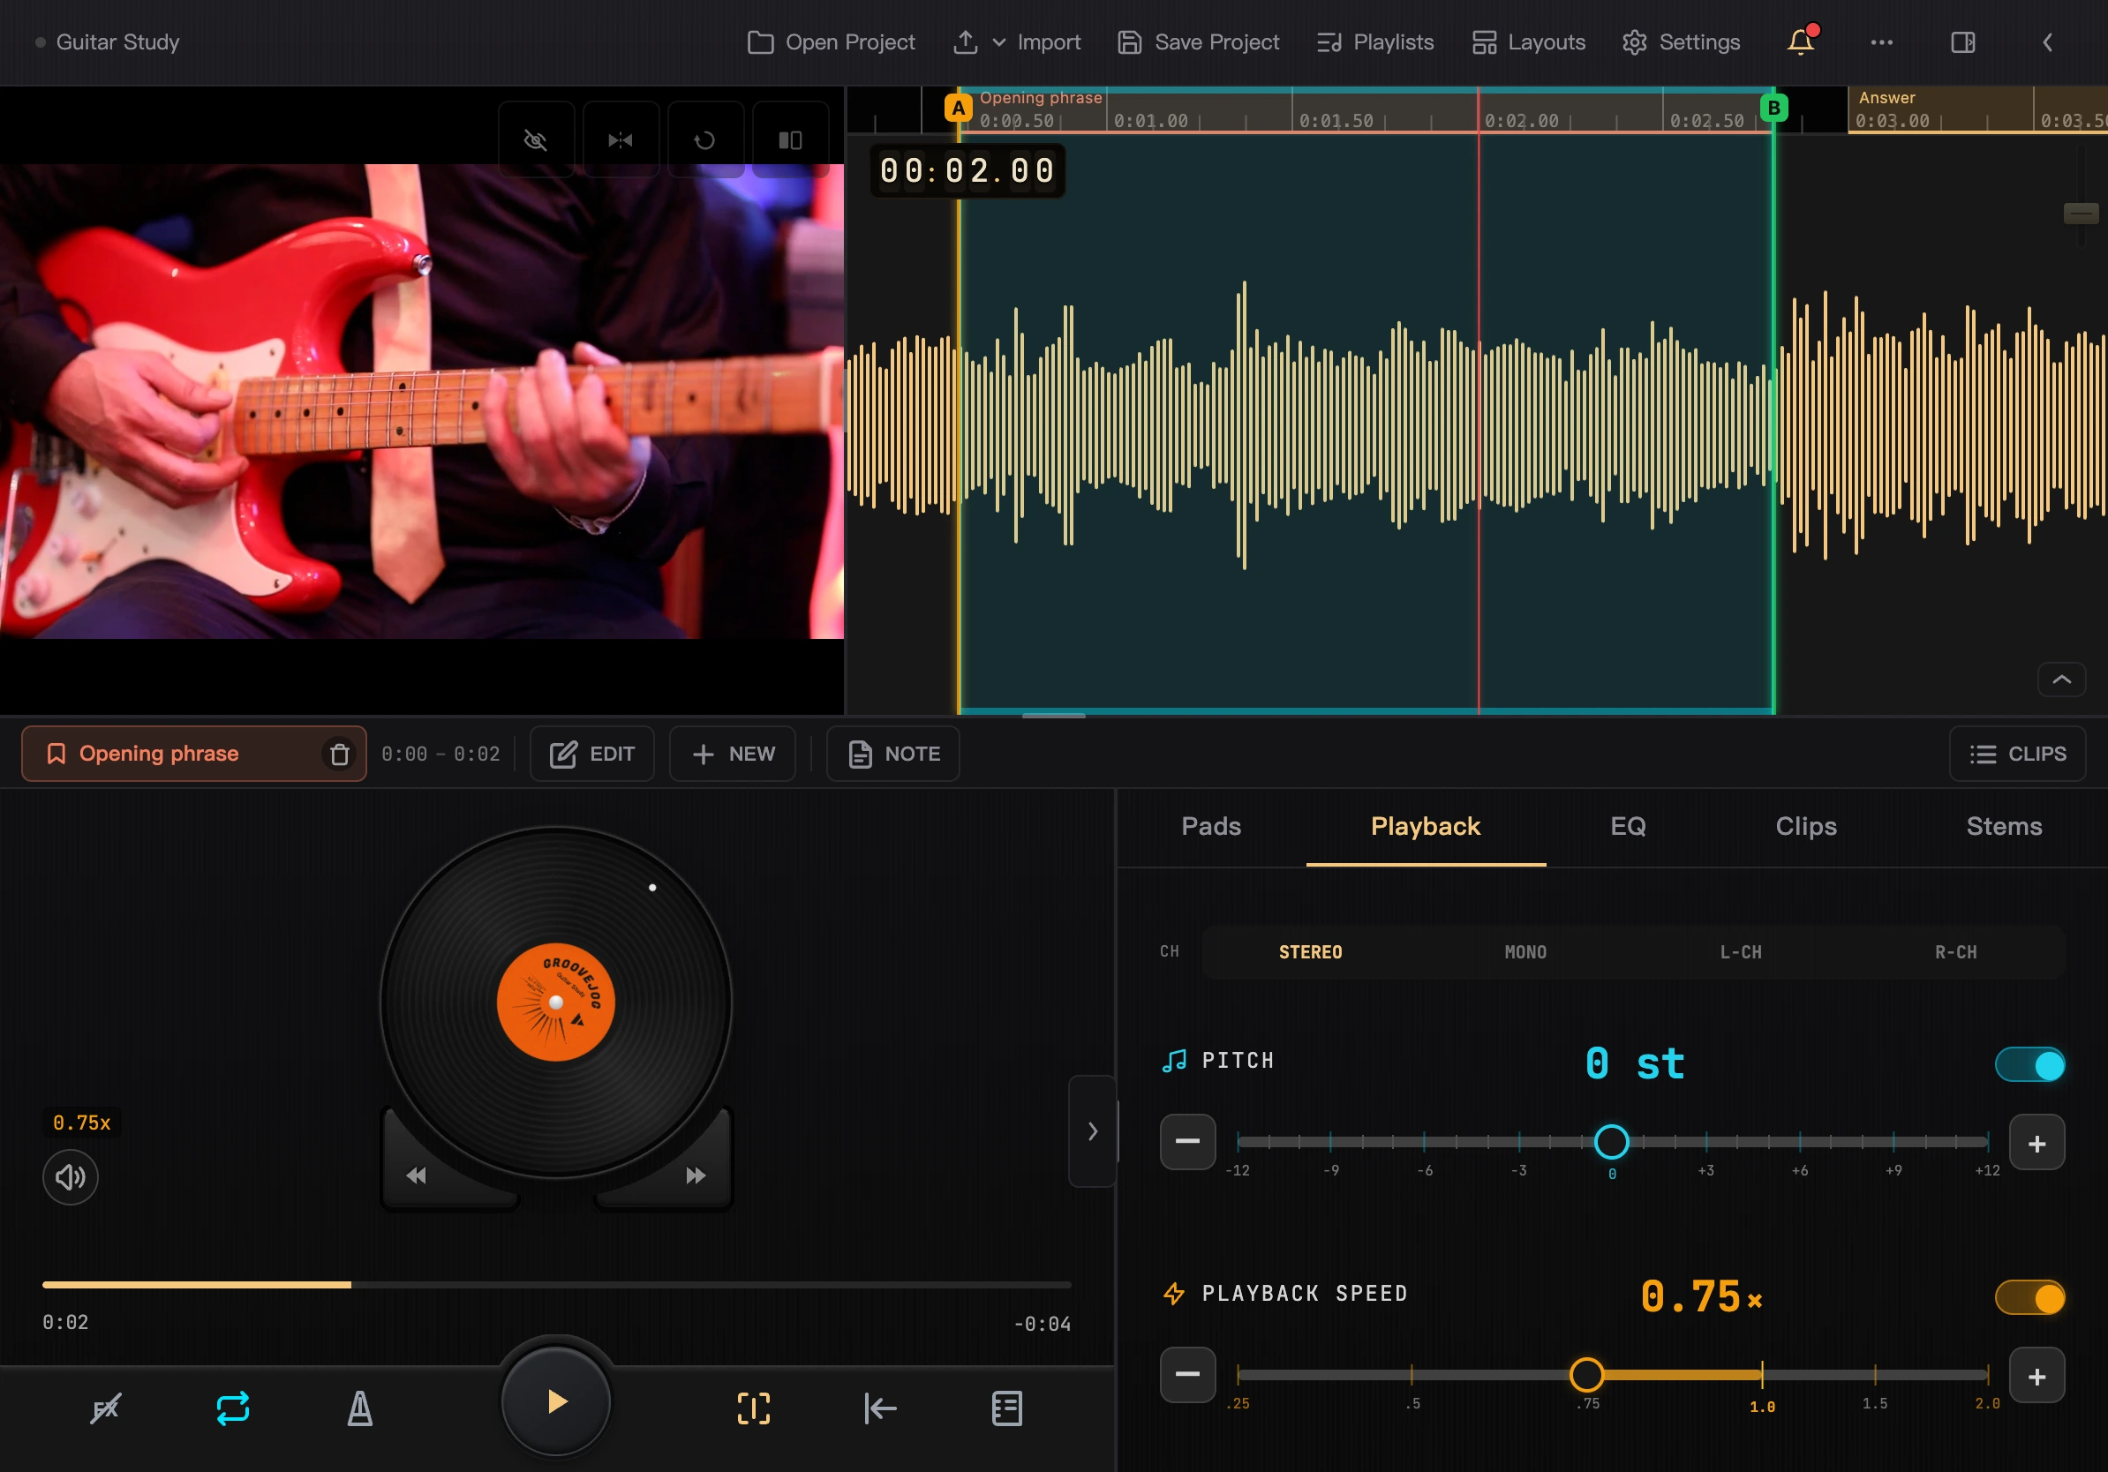This screenshot has height=1472, width=2108.
Task: Toggle the loop repeat icon
Action: [233, 1408]
